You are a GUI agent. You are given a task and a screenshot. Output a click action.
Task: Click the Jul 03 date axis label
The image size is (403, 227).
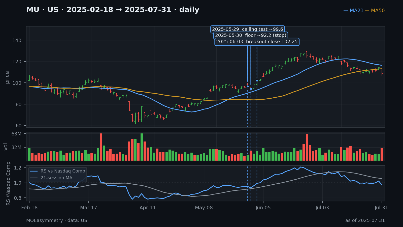[322, 208]
